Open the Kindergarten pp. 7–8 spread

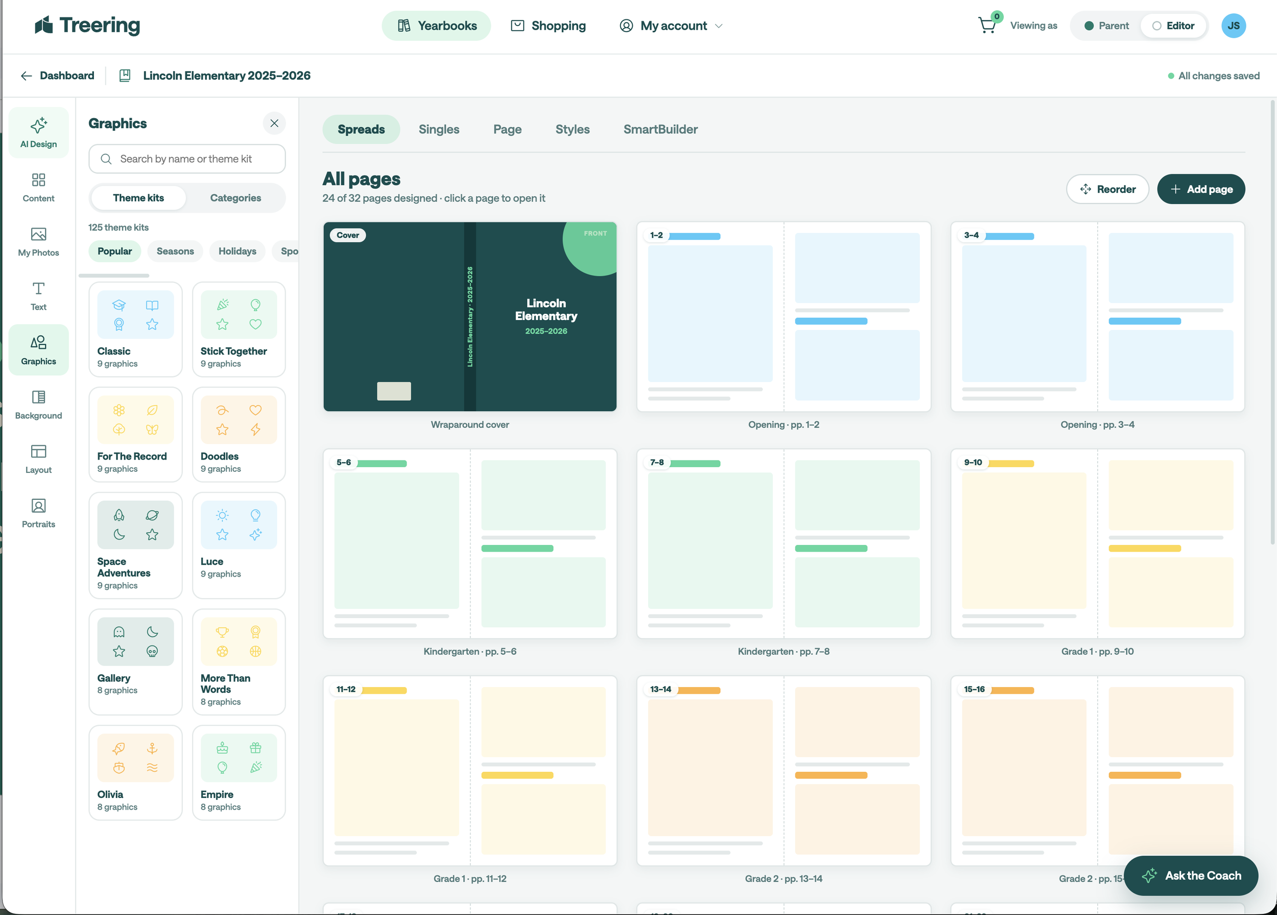coord(783,544)
